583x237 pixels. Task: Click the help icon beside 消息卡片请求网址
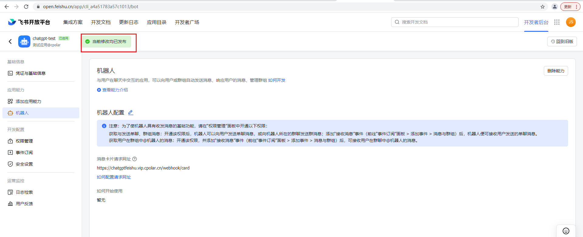[135, 159]
